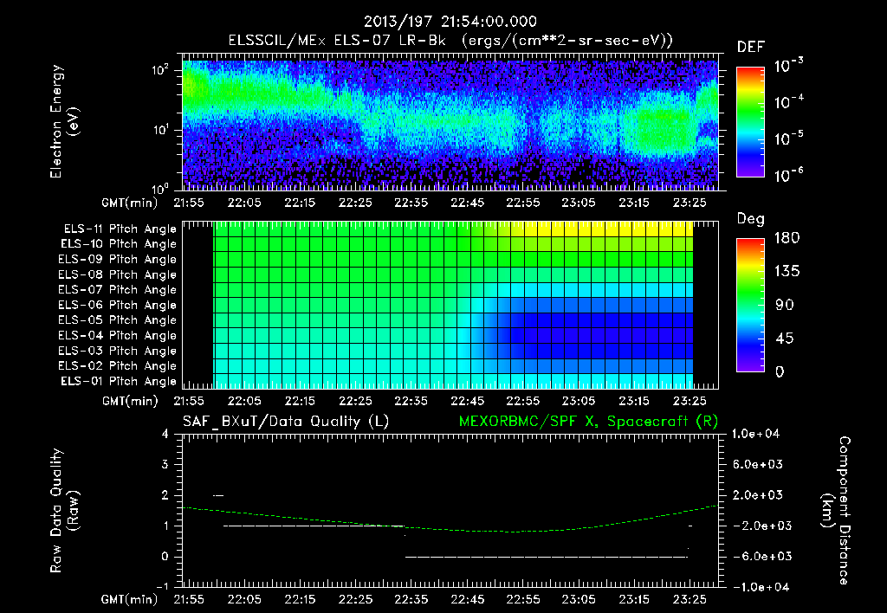The height and width of the screenshot is (613, 887).
Task: Click the 1.0e+04 right axis value
Action: tap(755, 434)
